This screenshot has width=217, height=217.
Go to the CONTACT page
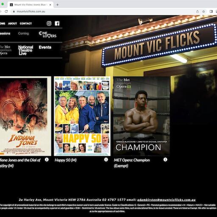(26, 23)
